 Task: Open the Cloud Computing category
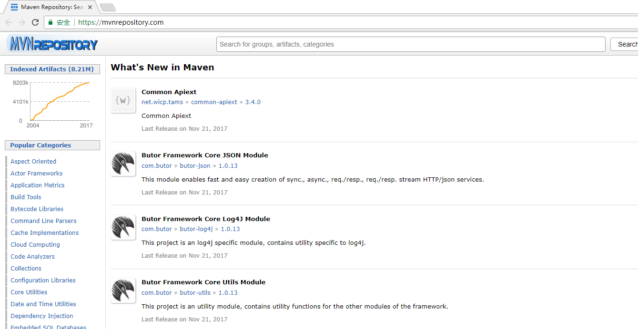35,245
